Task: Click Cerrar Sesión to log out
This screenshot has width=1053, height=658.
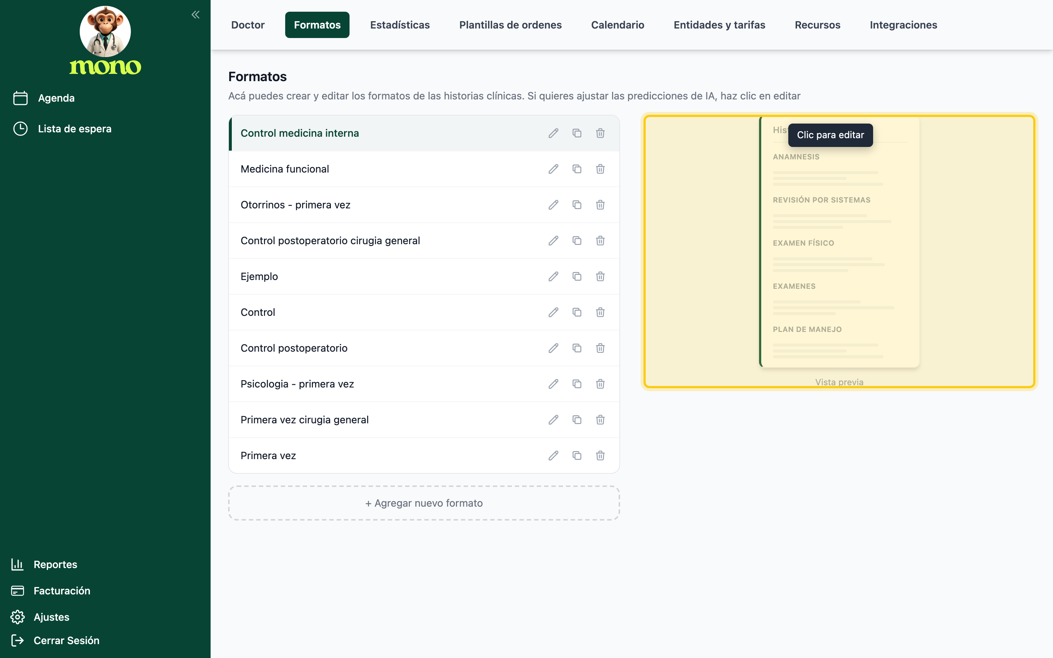Action: pyautogui.click(x=55, y=640)
